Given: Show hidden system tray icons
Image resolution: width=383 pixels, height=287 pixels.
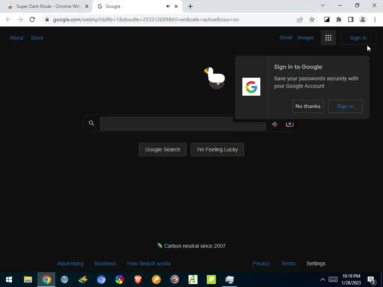Looking at the screenshot, I should click(323, 280).
